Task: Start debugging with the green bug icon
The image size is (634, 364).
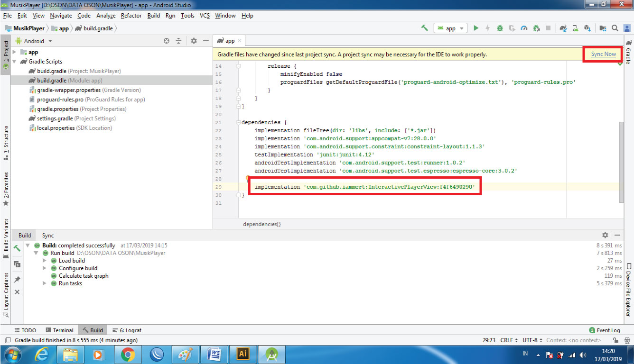Action: coord(500,28)
